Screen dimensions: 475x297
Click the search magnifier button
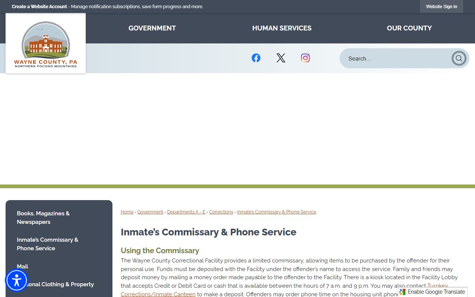459,58
